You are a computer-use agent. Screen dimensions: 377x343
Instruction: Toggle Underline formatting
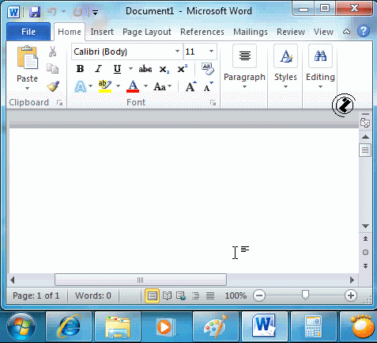117,69
